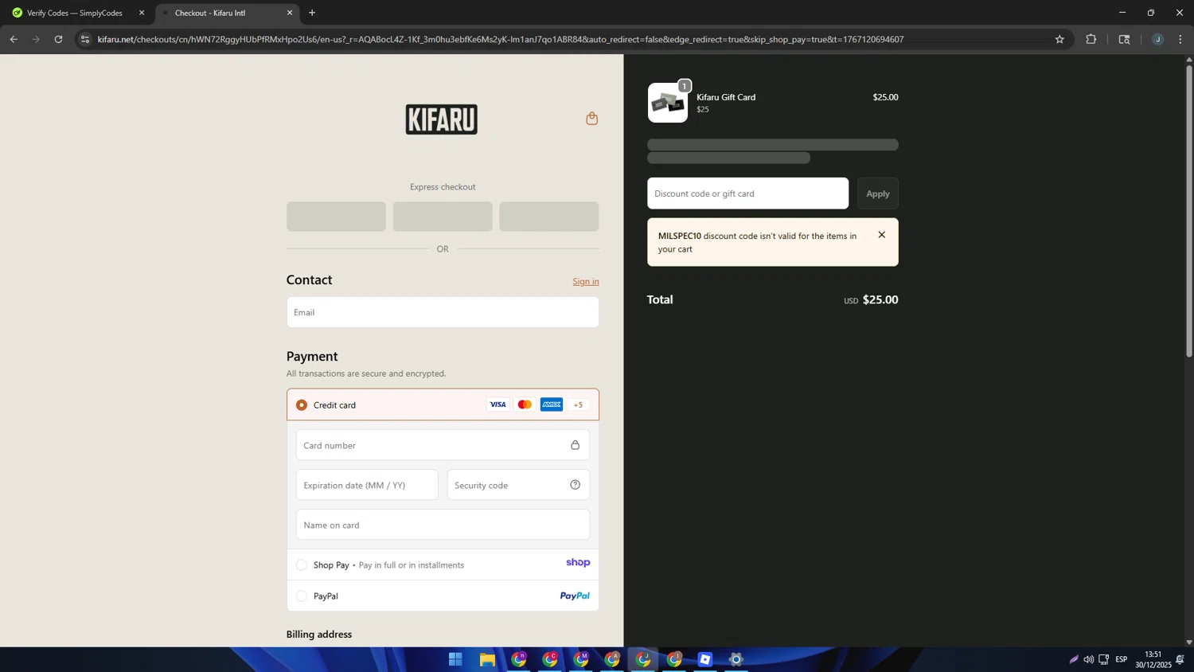Click the Security code field

click(518, 485)
